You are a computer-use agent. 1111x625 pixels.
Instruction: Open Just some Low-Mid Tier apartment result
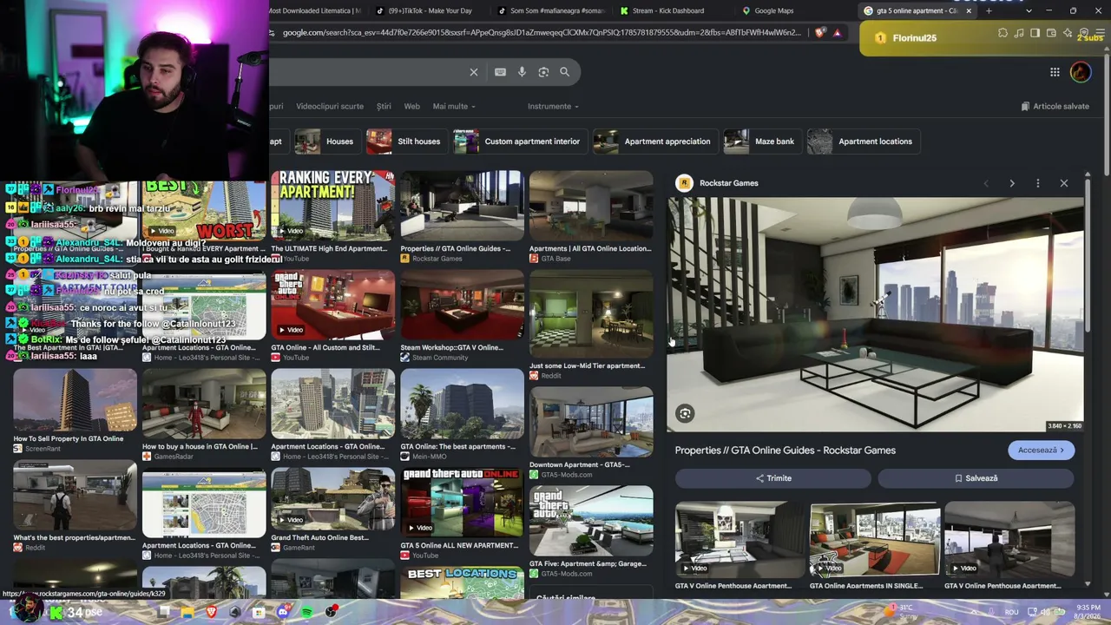click(591, 314)
